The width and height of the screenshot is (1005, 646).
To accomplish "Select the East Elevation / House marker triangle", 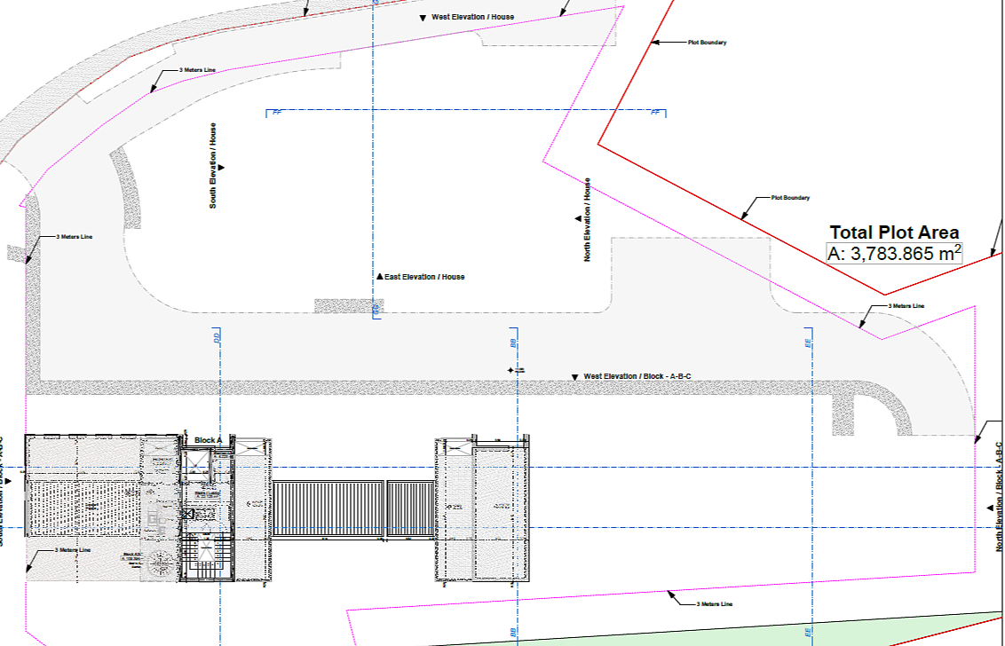I will pos(379,276).
